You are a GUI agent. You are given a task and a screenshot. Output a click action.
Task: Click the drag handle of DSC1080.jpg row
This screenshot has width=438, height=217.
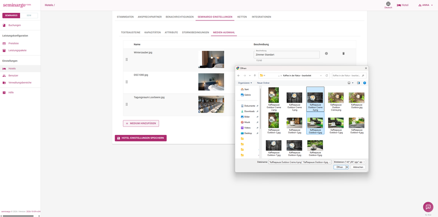click(x=127, y=82)
